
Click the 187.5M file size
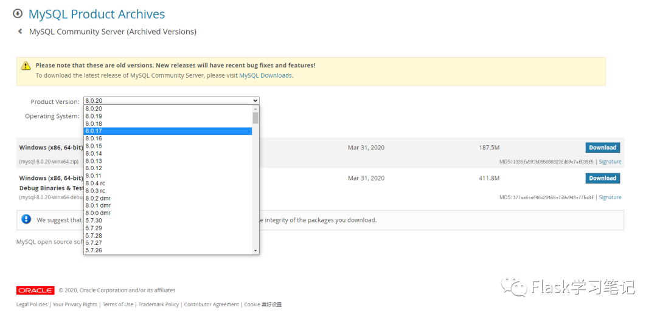click(489, 147)
